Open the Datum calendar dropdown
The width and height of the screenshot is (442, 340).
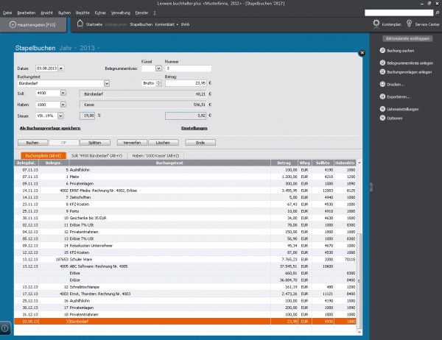pyautogui.click(x=61, y=68)
